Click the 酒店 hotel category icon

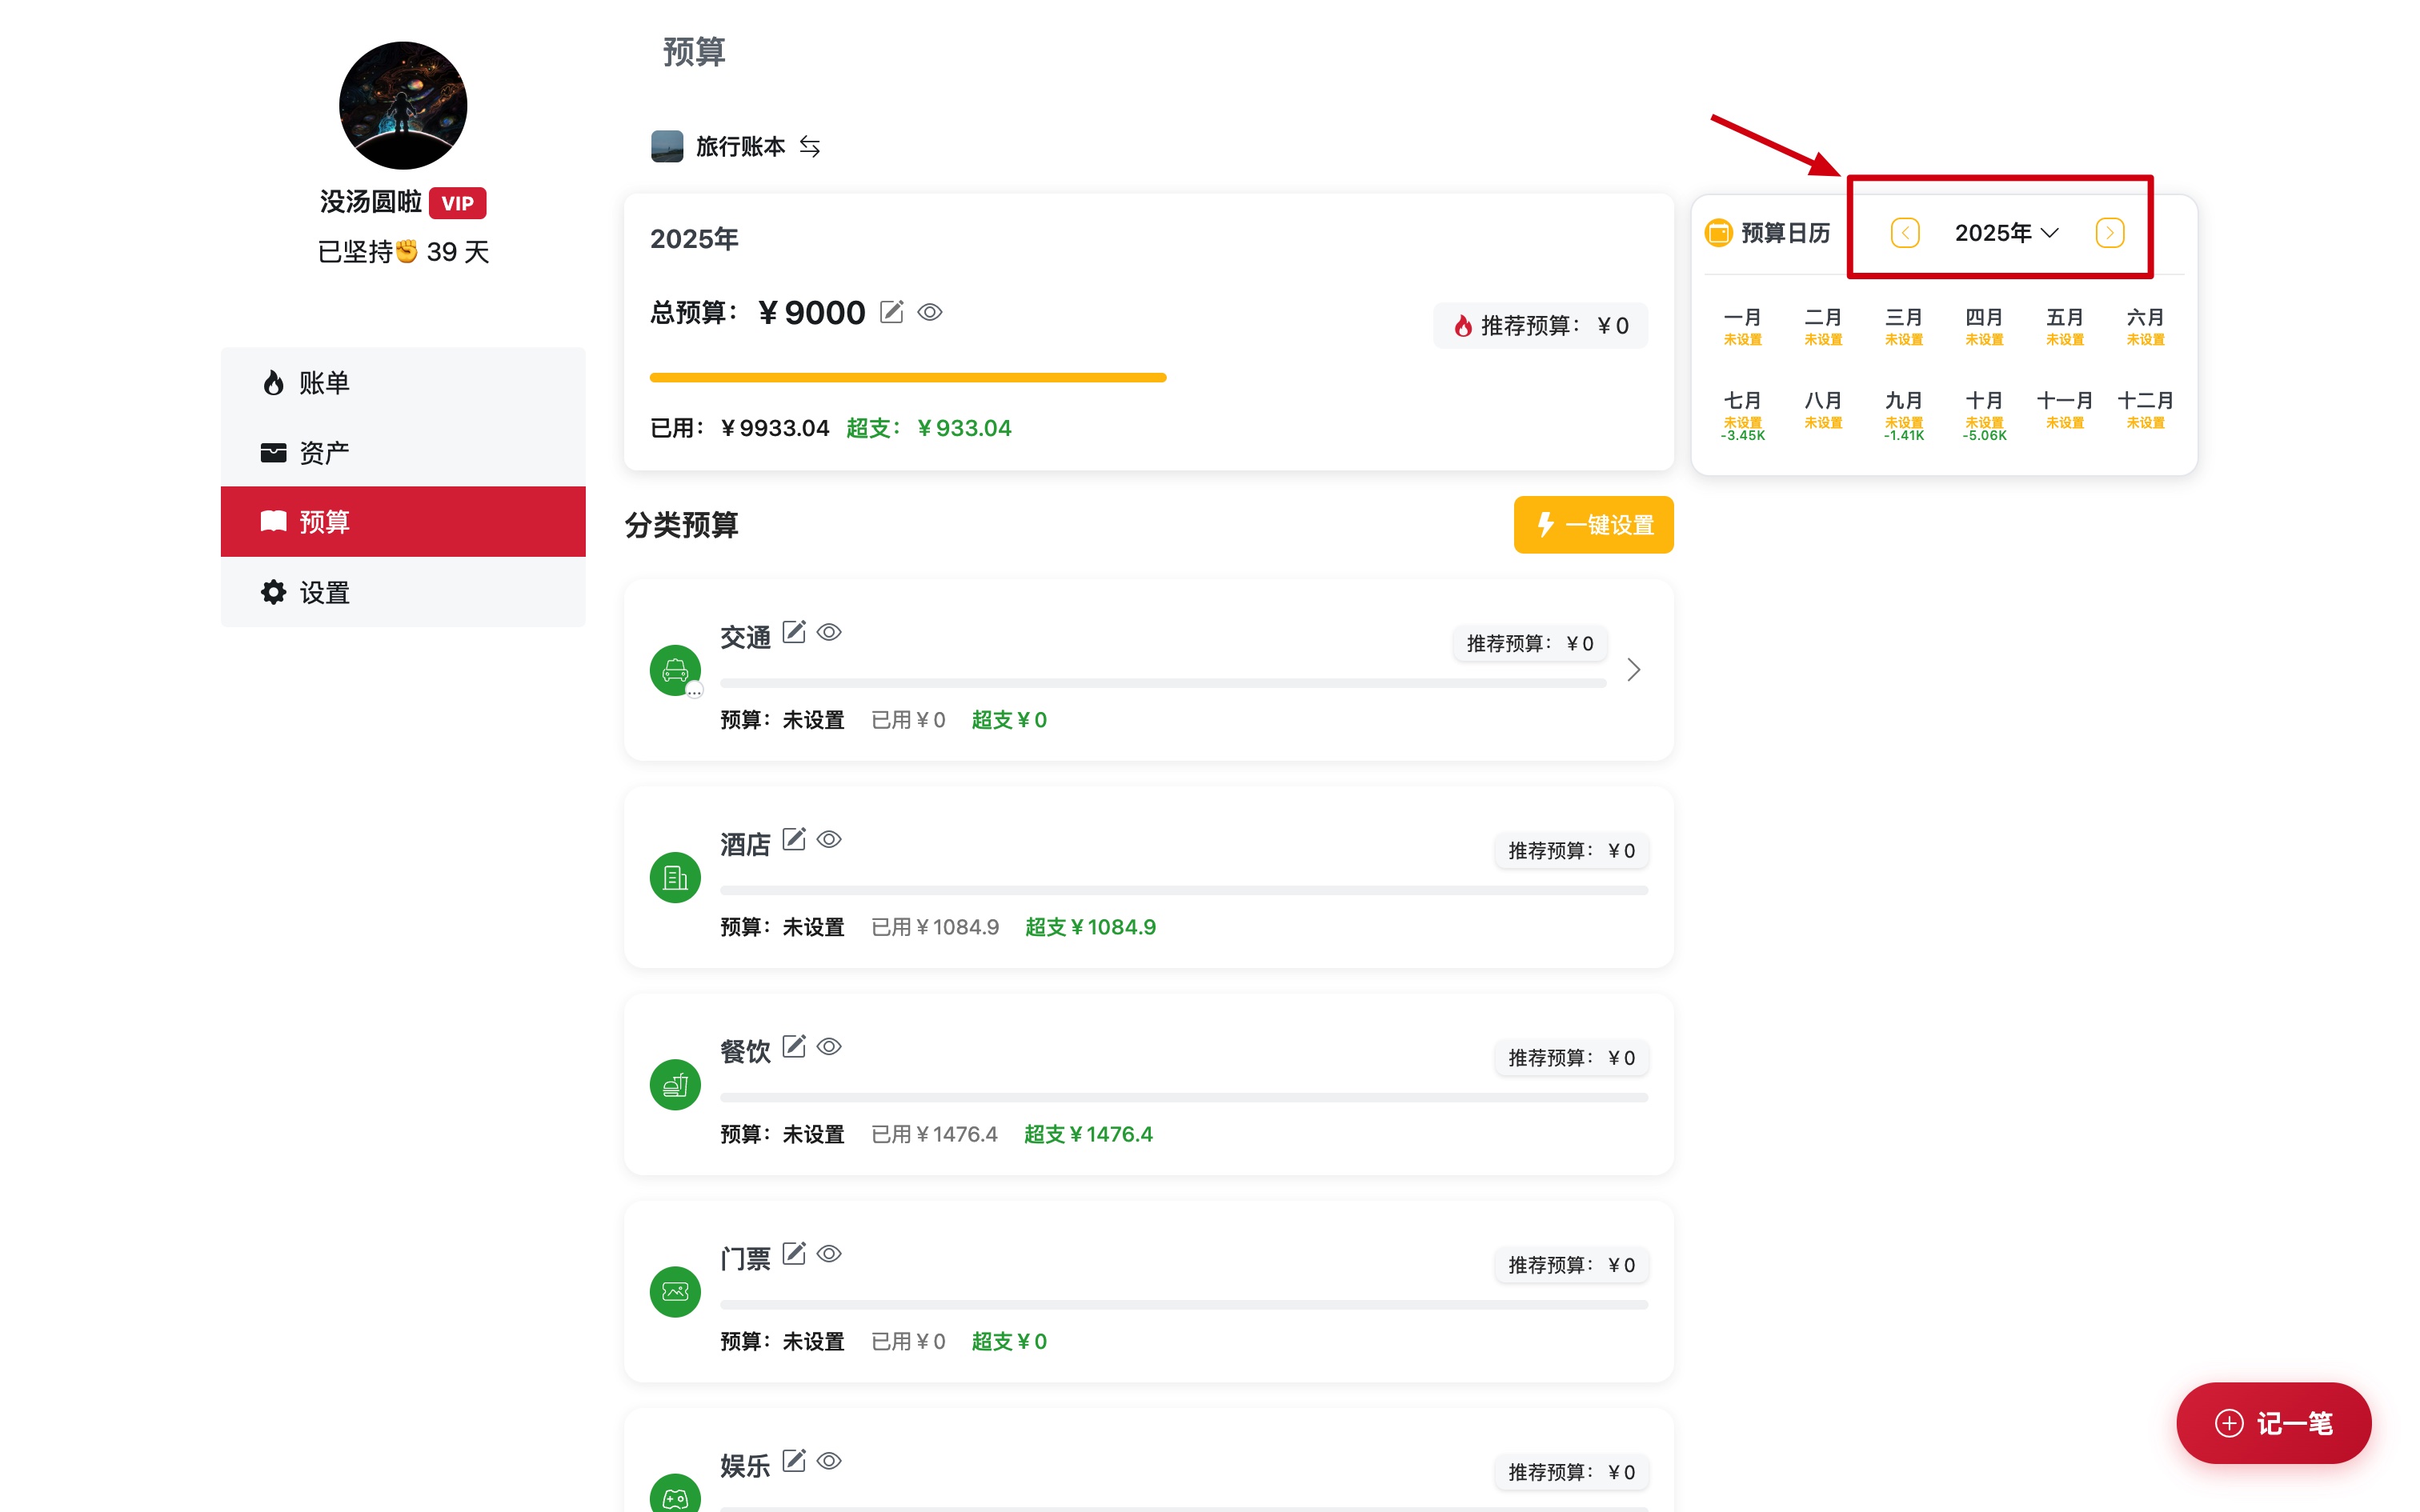675,877
